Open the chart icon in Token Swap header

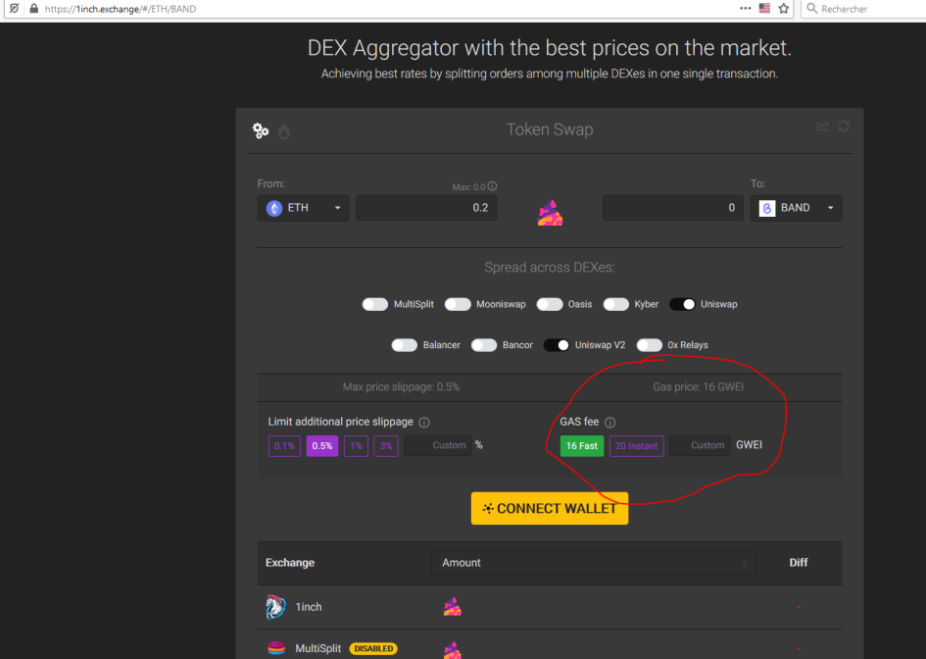[x=823, y=126]
